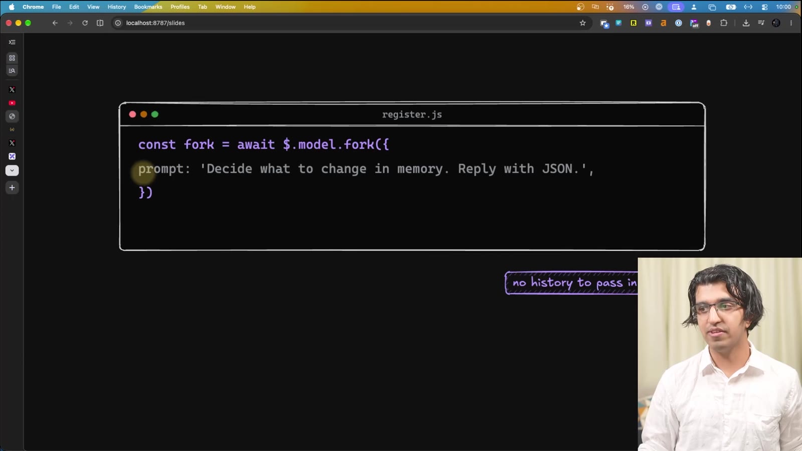Reload the localhost slides page
This screenshot has height=451, width=802.
[x=85, y=23]
